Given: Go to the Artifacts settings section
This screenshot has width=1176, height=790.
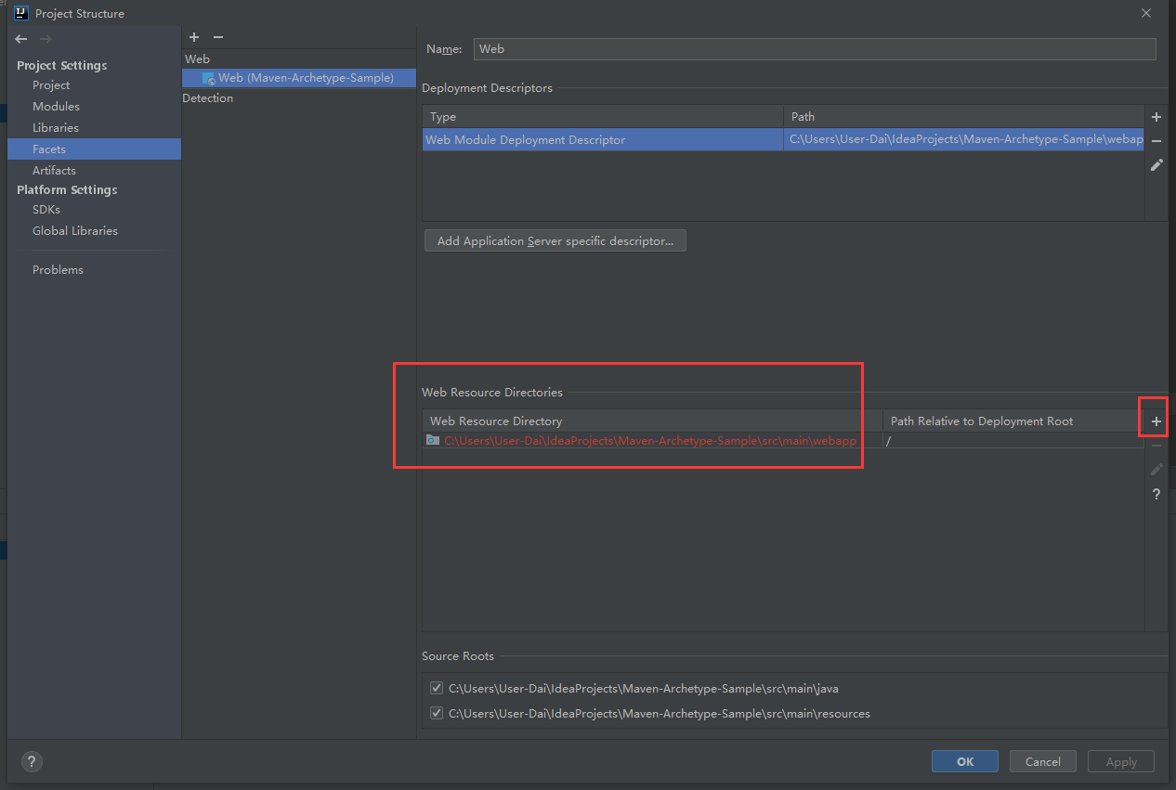Looking at the screenshot, I should [54, 171].
